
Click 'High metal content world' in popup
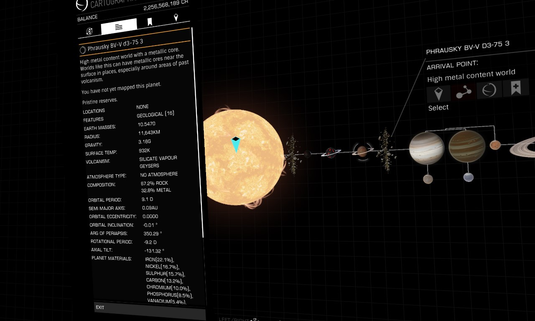[471, 76]
